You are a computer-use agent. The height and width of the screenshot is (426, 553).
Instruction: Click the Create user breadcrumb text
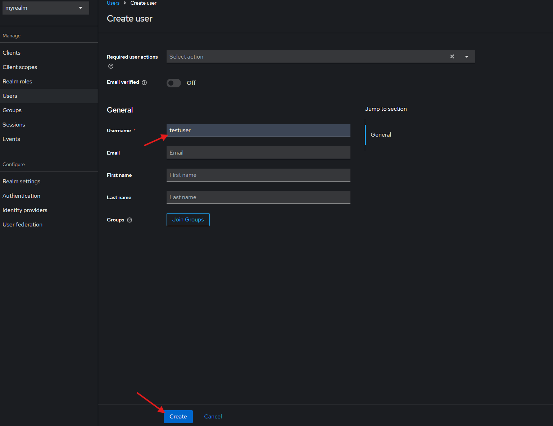point(143,3)
